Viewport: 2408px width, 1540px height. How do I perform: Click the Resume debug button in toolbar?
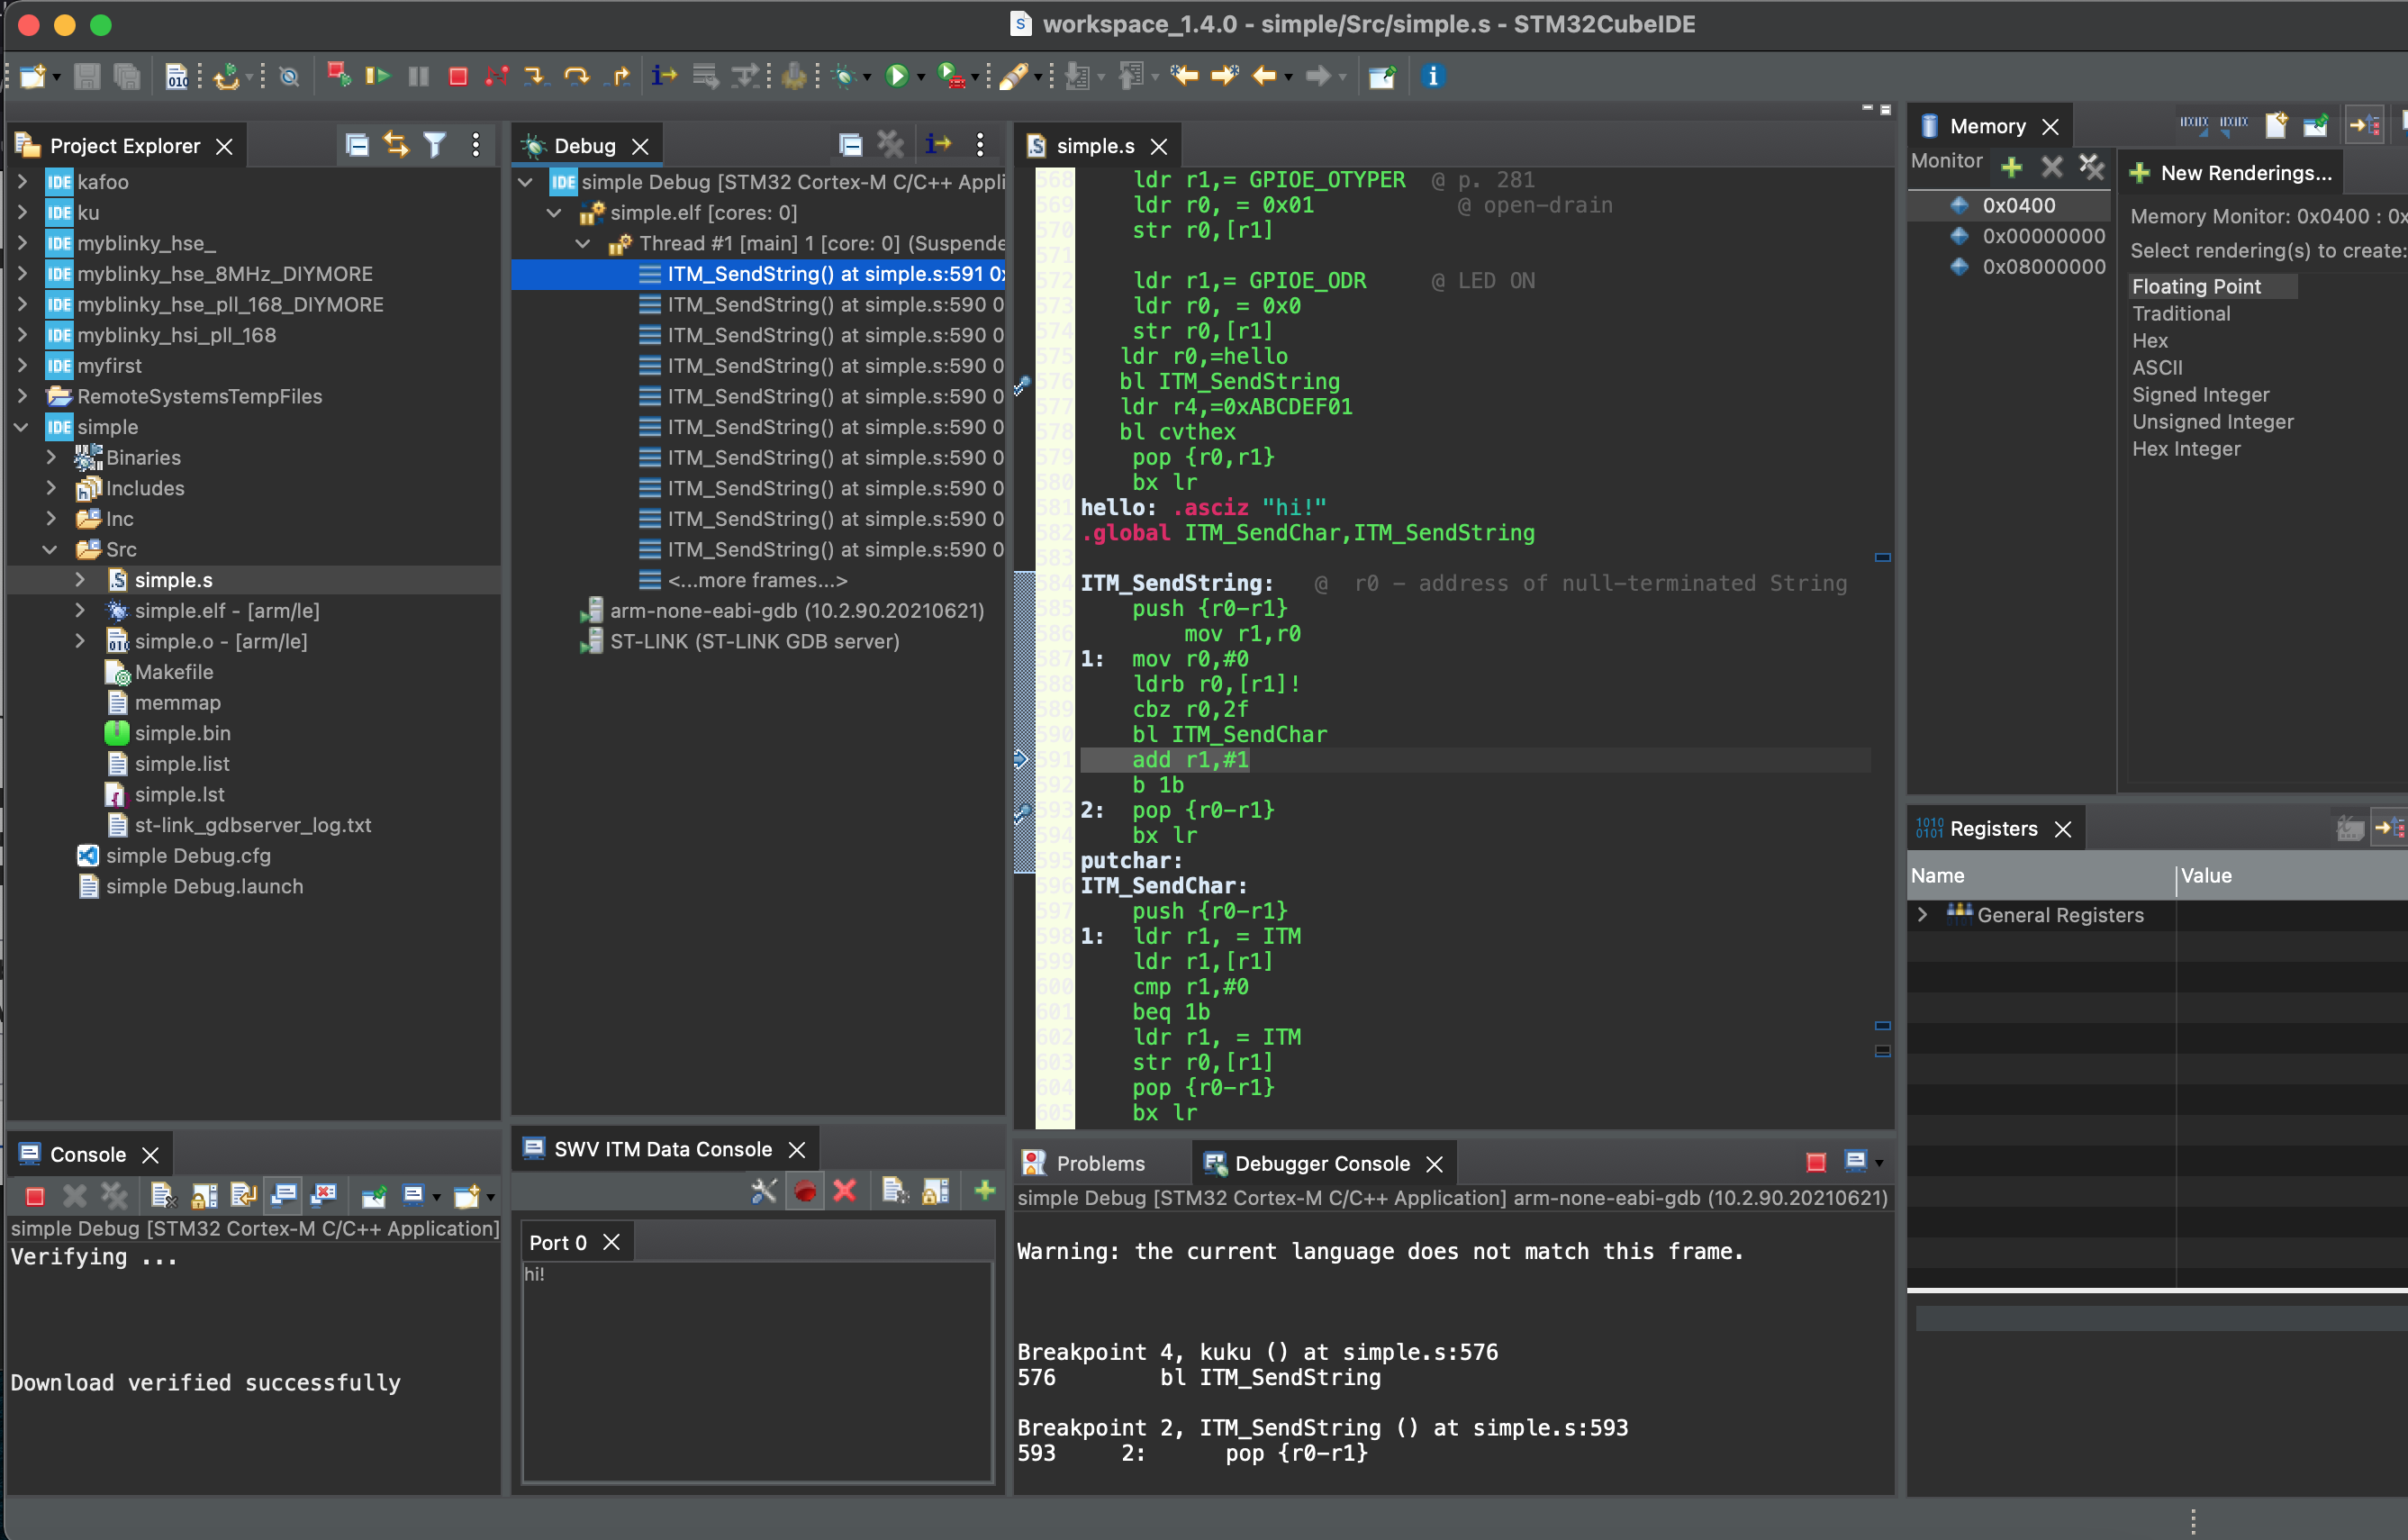[377, 76]
